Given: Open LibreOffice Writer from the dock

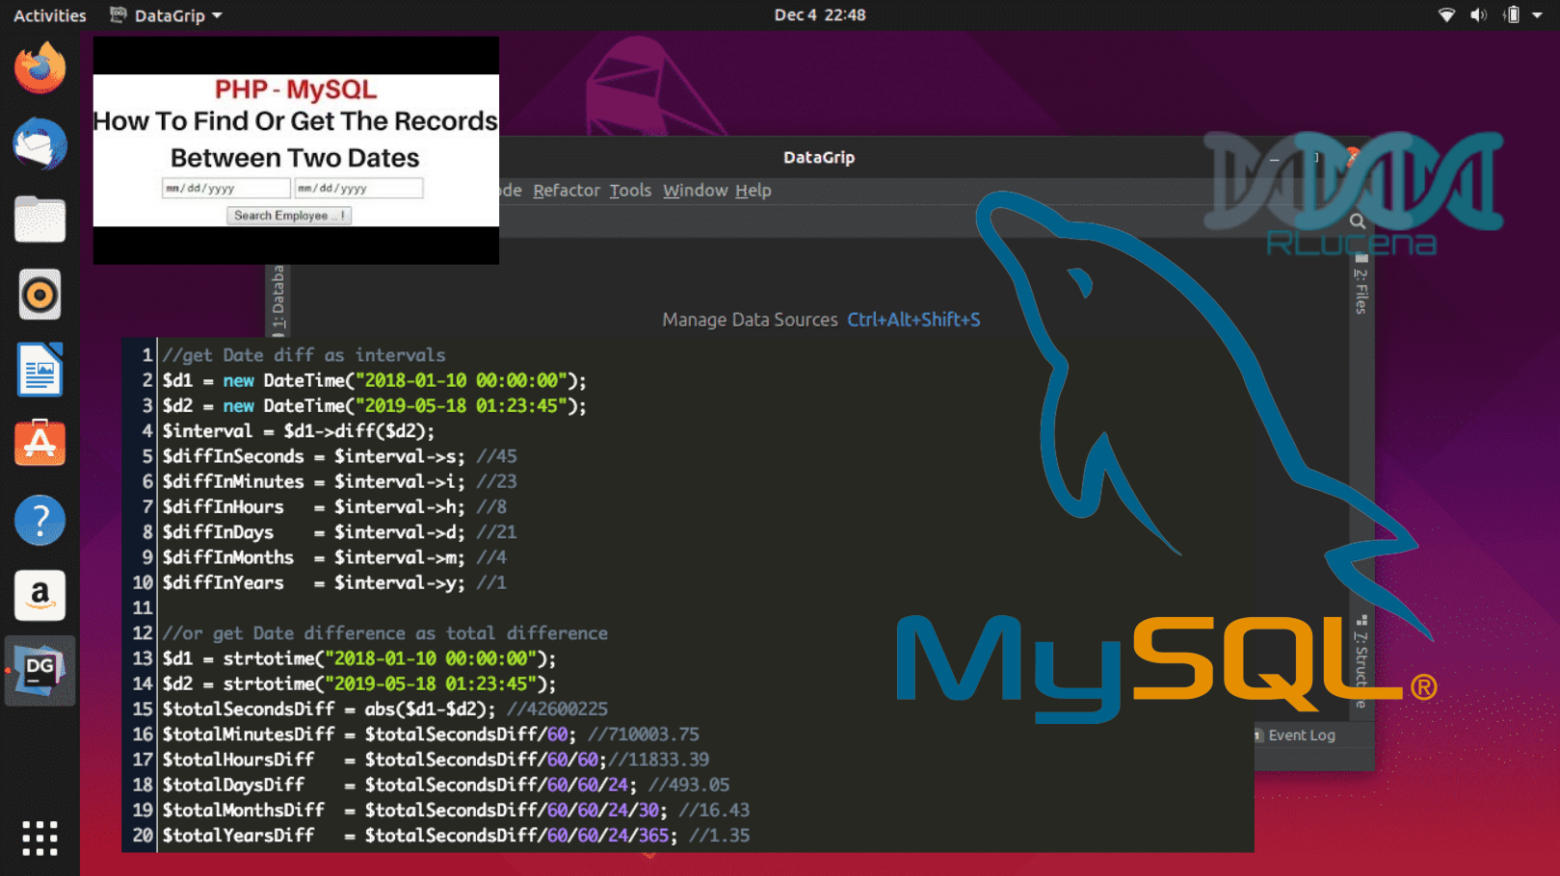Looking at the screenshot, I should [x=40, y=370].
